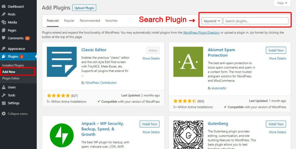Open the Favorites tab
The image size is (296, 149).
click(111, 21)
